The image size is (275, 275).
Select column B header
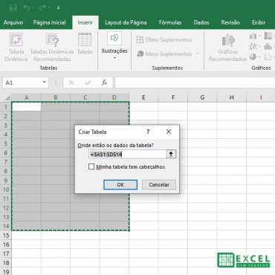tap(56, 97)
